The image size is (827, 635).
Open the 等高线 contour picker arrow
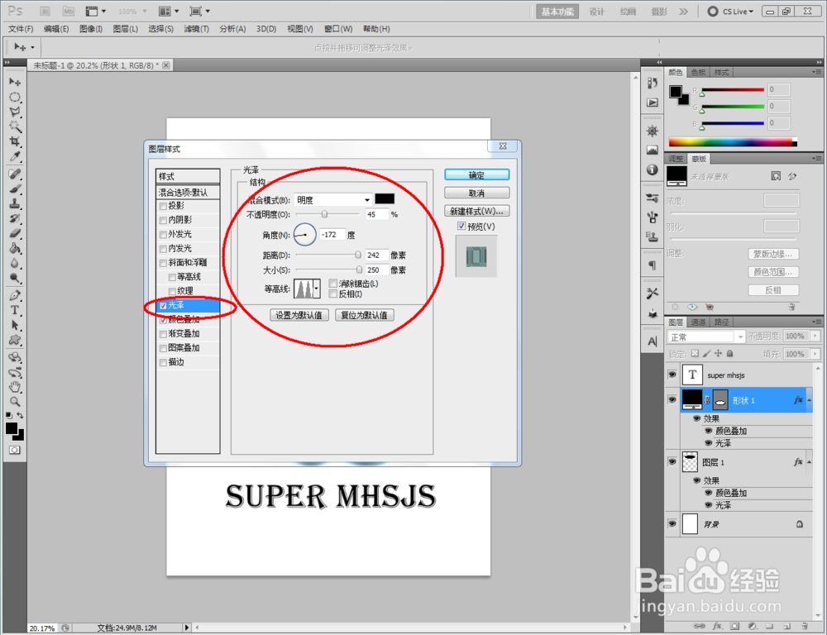(x=317, y=289)
